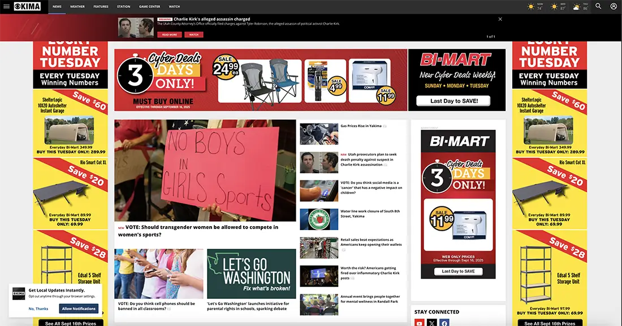Click the KIMA station logo
This screenshot has width=622, height=326.
(x=27, y=6)
